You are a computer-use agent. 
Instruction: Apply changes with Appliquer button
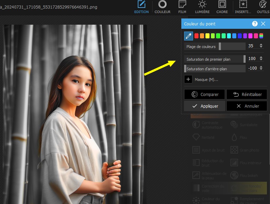[205, 106]
